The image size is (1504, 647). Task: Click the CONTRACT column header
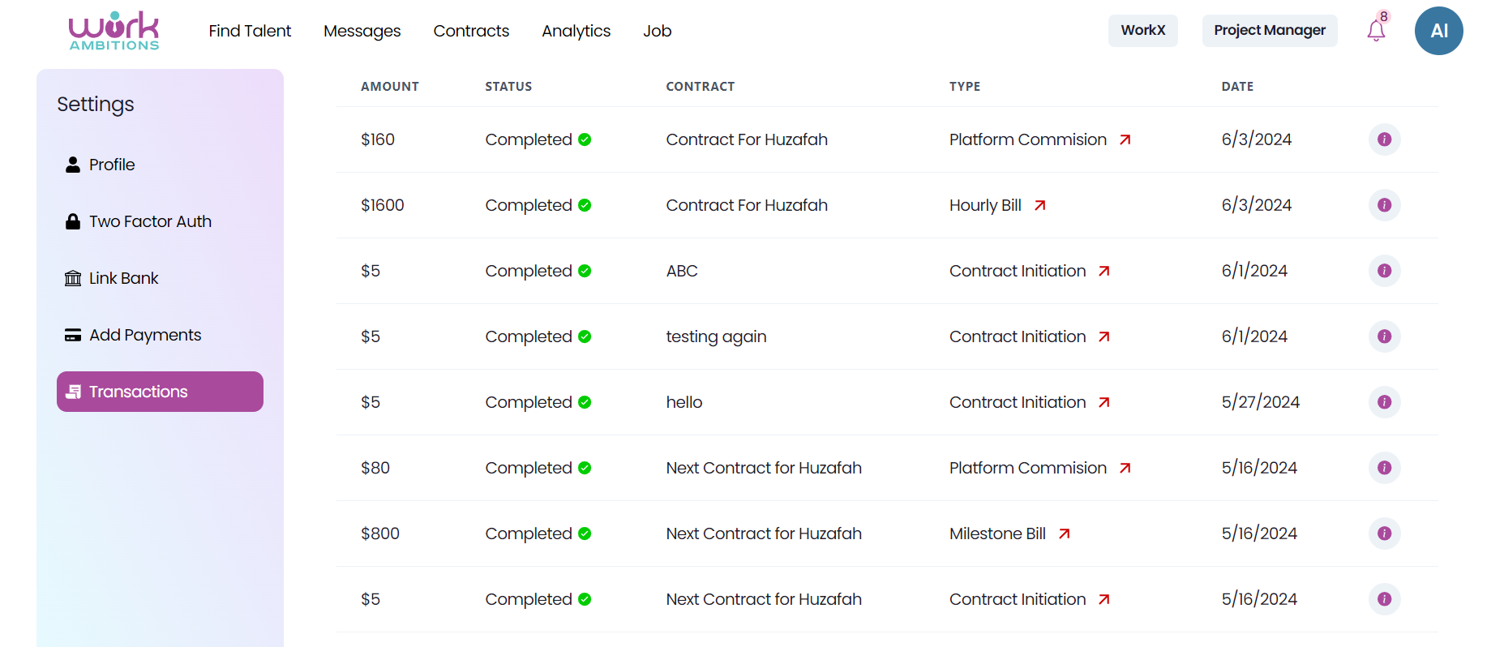(x=700, y=87)
